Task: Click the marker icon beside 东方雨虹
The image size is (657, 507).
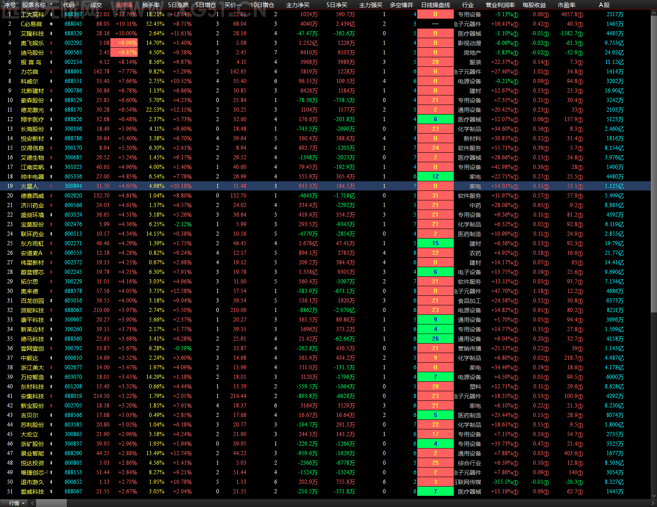Action: coord(51,244)
